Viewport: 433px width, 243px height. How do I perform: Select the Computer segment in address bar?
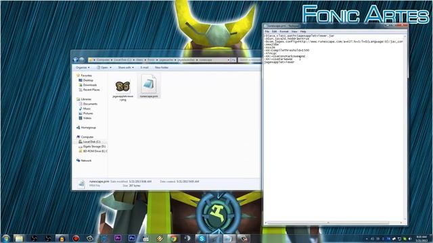pos(103,60)
